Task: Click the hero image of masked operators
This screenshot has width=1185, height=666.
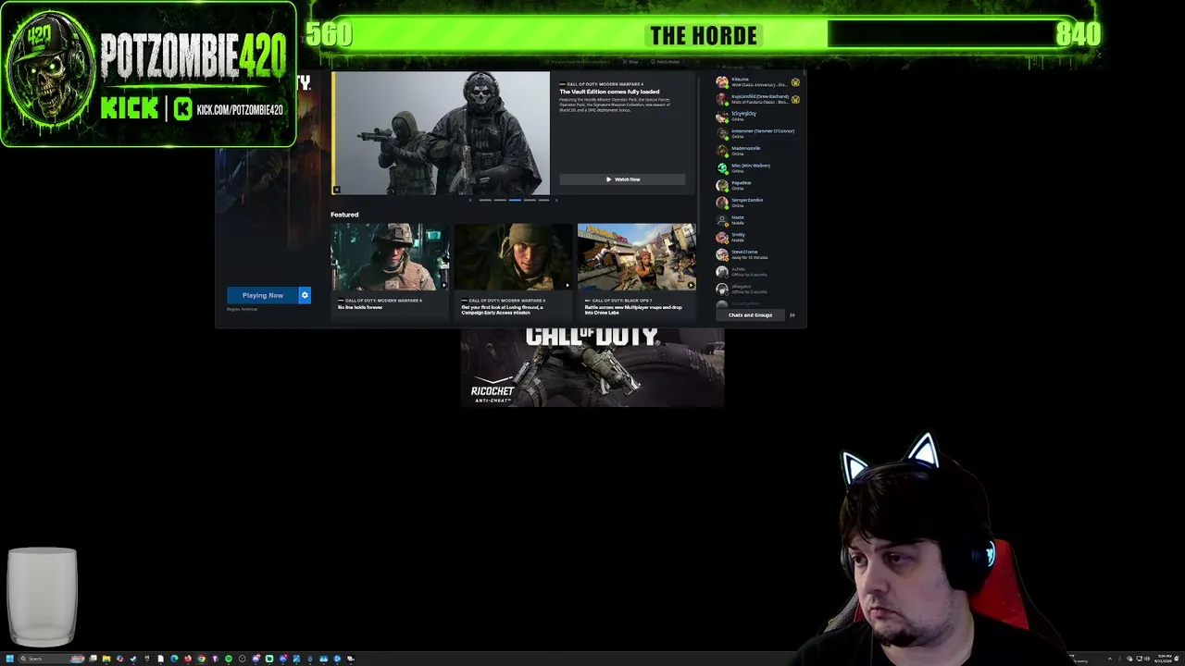Action: (x=441, y=133)
